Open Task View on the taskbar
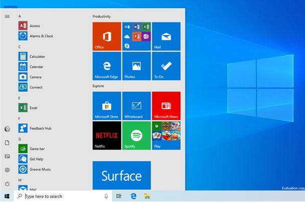The width and height of the screenshot is (305, 202). (x=119, y=196)
